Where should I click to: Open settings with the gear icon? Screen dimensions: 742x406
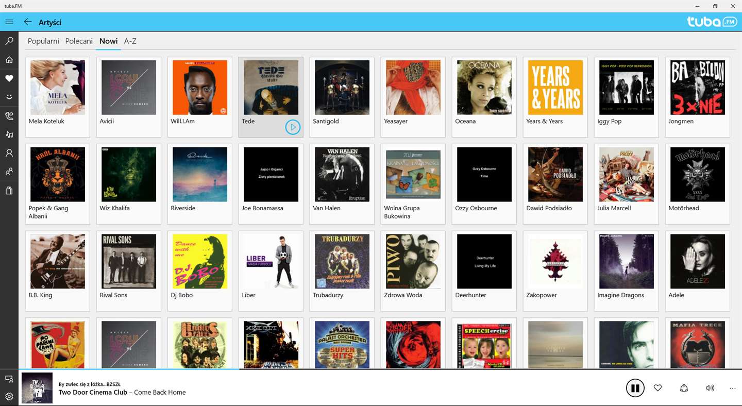(x=9, y=397)
